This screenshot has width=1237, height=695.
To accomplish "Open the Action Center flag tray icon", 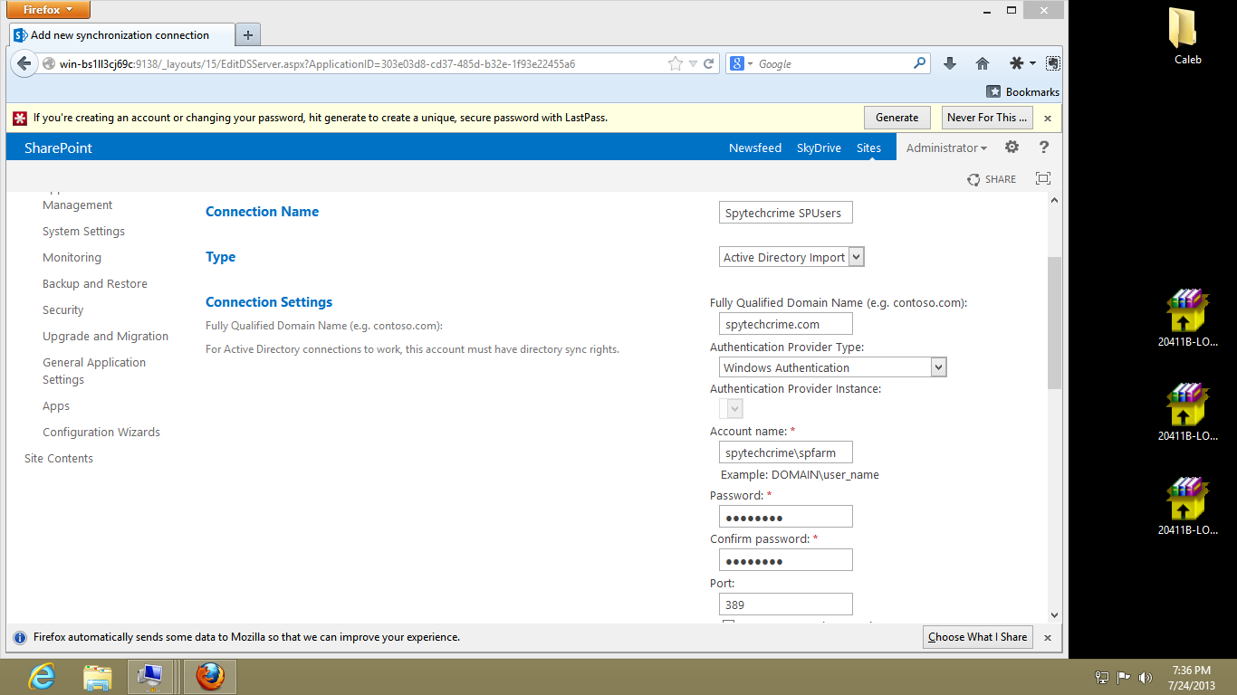I will pos(1123,677).
